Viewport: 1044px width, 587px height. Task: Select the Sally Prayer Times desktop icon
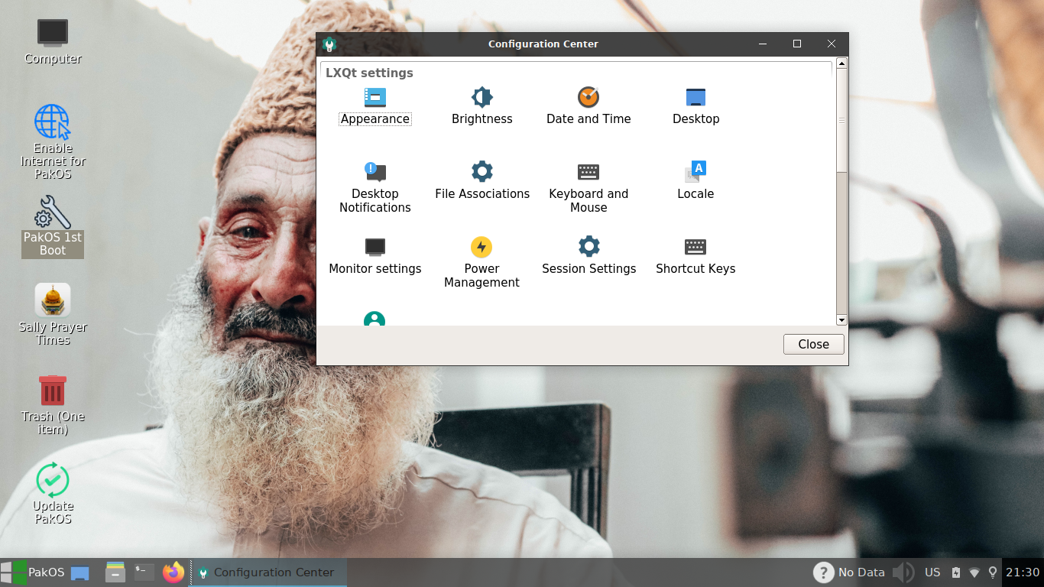pos(53,314)
